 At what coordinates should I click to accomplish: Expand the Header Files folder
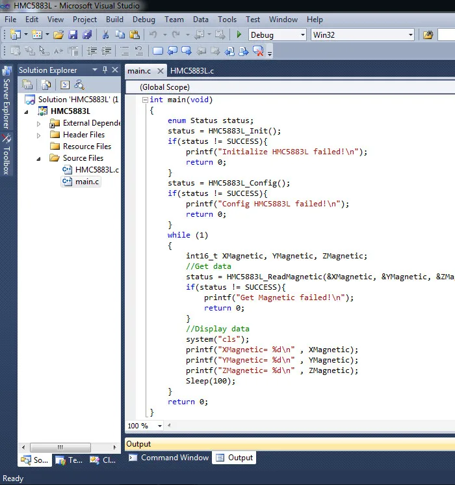[x=39, y=135]
